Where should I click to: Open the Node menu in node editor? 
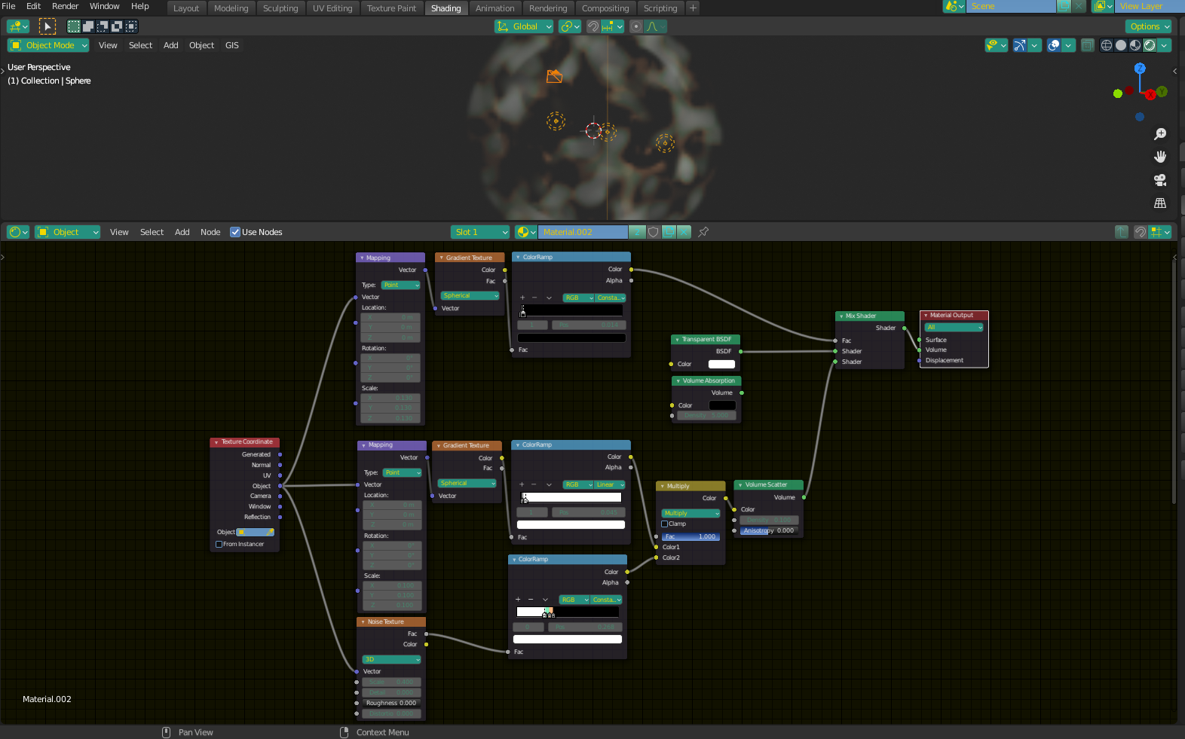point(210,232)
